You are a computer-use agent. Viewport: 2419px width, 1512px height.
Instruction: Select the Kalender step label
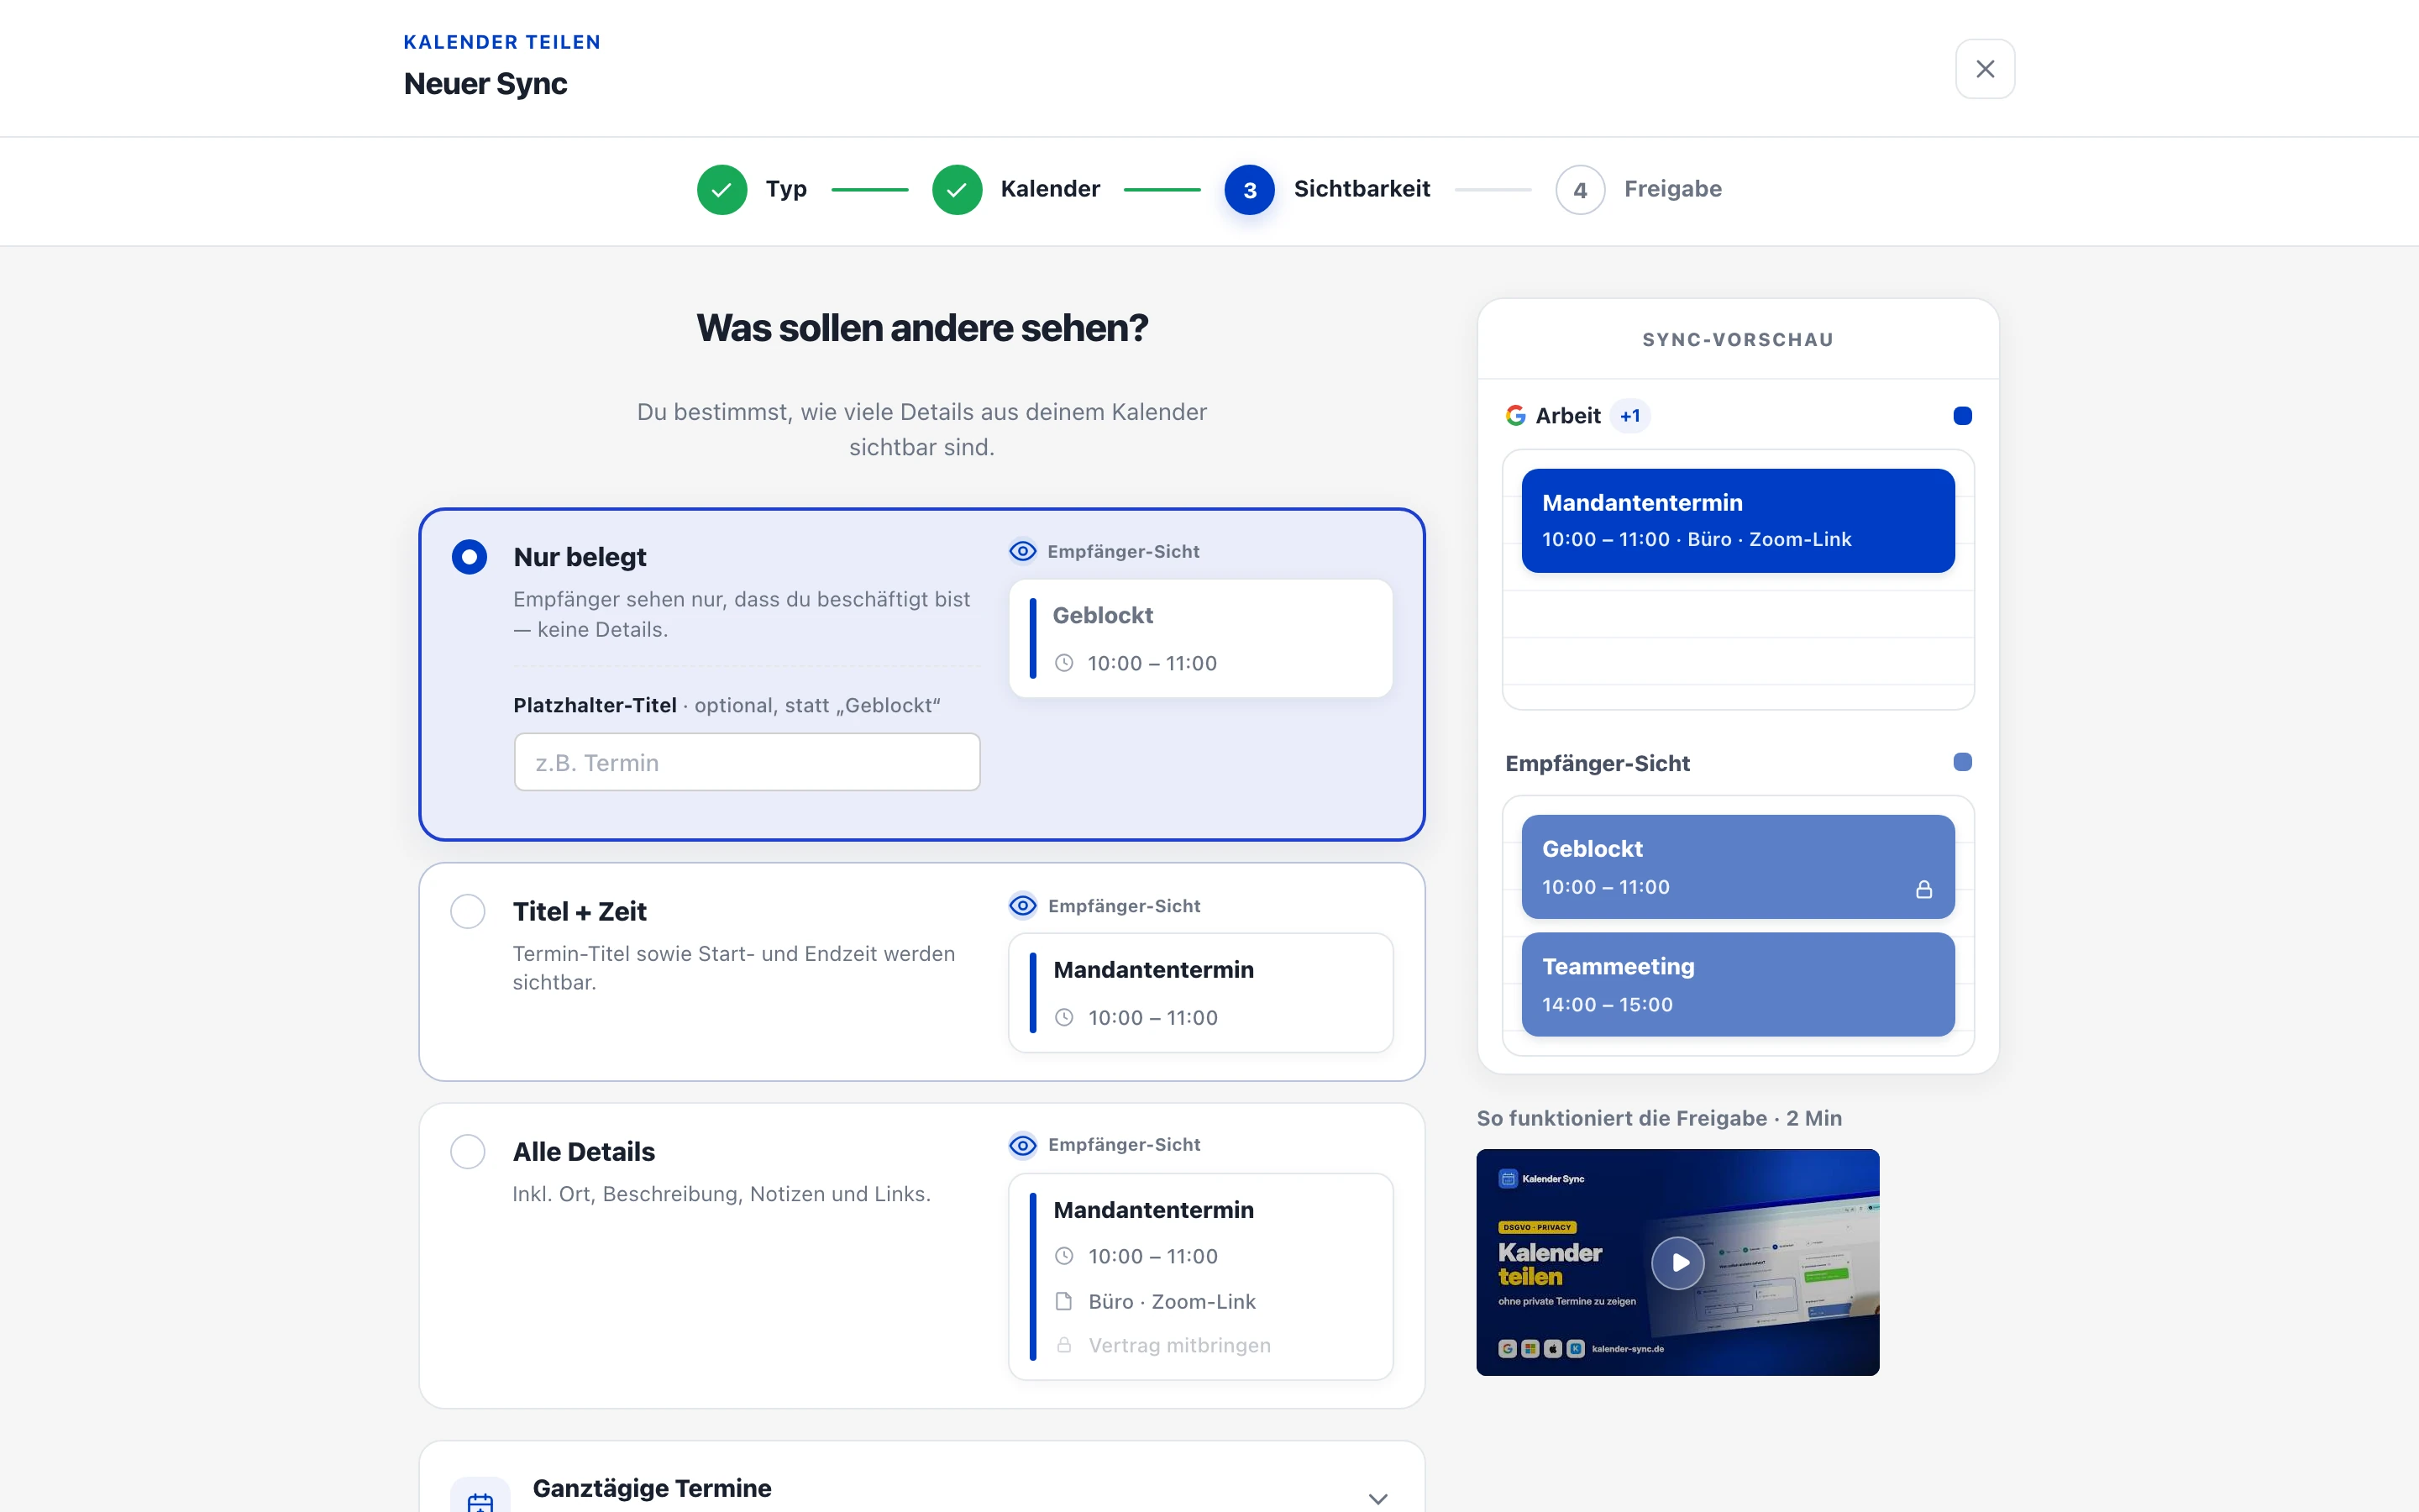pyautogui.click(x=1050, y=189)
